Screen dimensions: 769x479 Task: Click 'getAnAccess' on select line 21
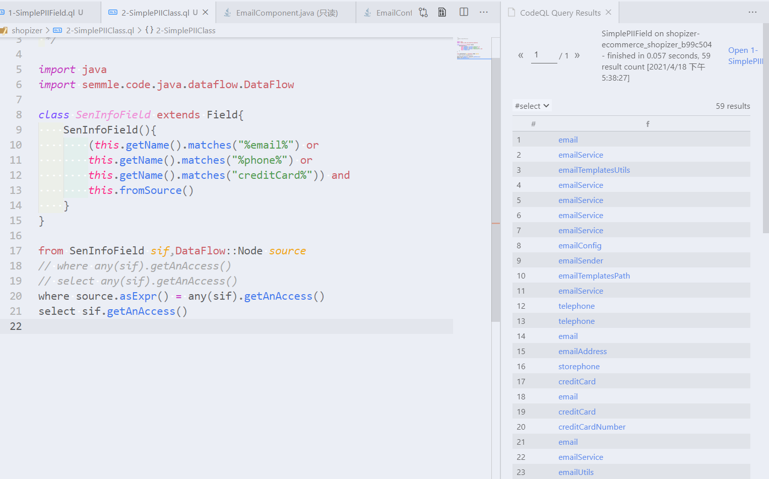(x=141, y=311)
